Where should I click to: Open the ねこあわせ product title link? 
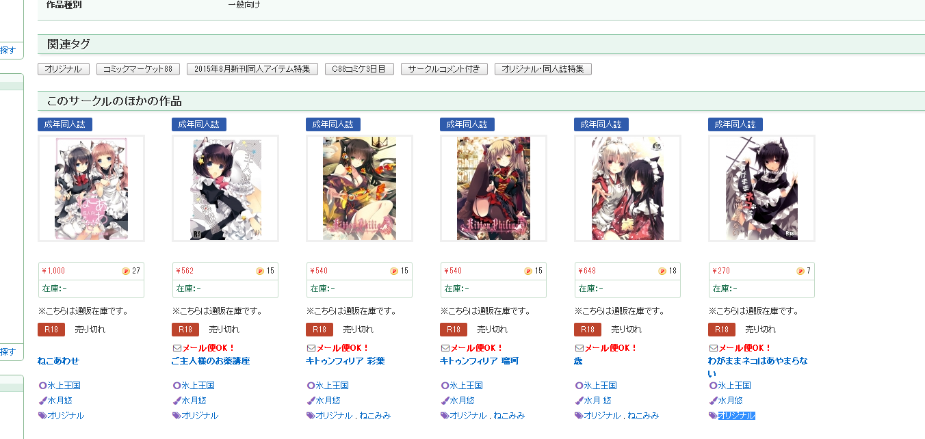coord(58,361)
